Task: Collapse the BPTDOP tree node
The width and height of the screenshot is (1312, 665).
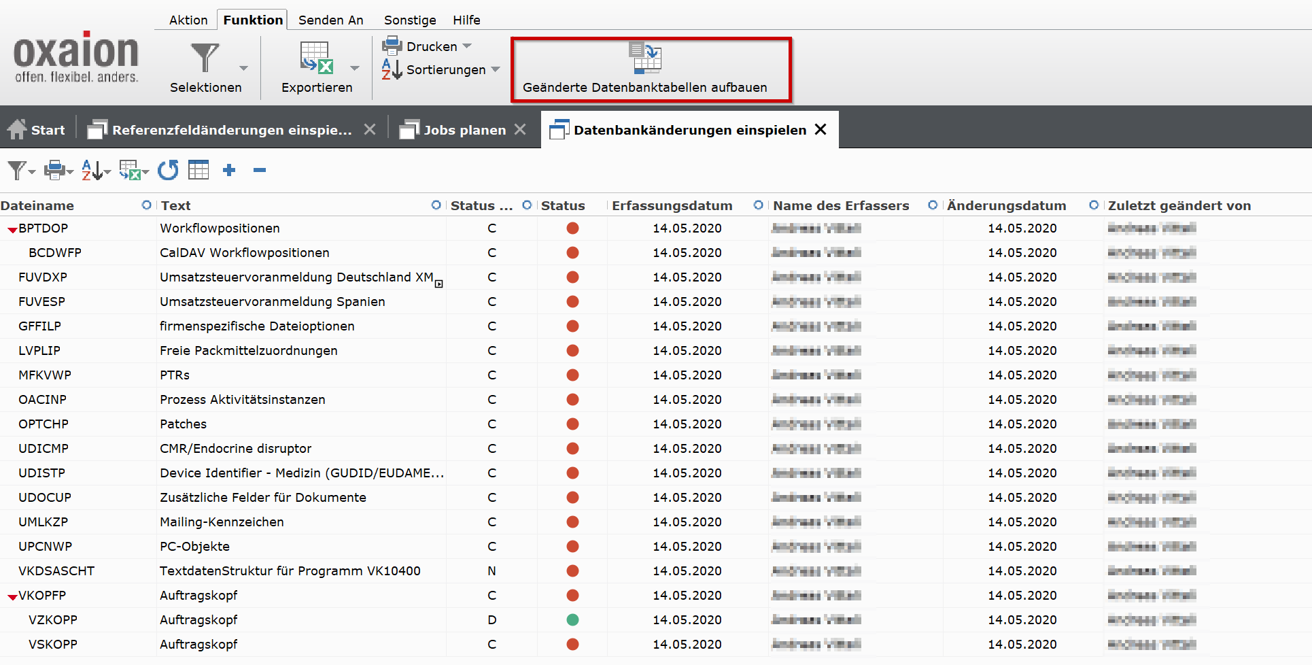Action: [12, 230]
